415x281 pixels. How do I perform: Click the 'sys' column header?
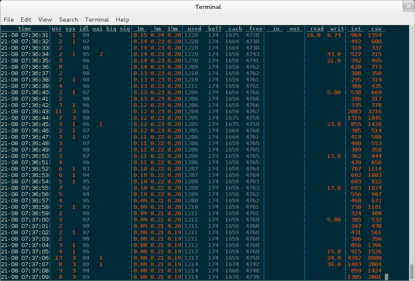tap(71, 28)
